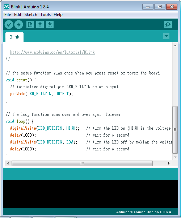This screenshot has height=218, width=181.
Task: Save sketch with the down-arrow icon
Action: (x=50, y=25)
